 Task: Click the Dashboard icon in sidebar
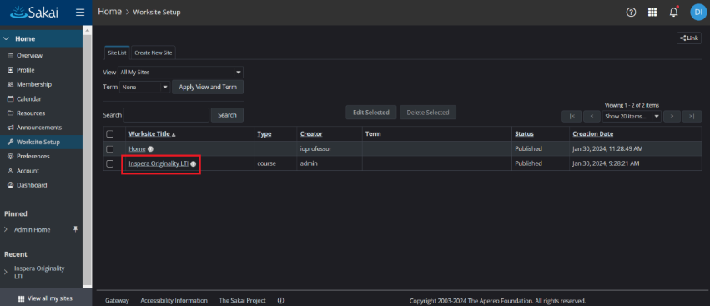[x=10, y=185]
